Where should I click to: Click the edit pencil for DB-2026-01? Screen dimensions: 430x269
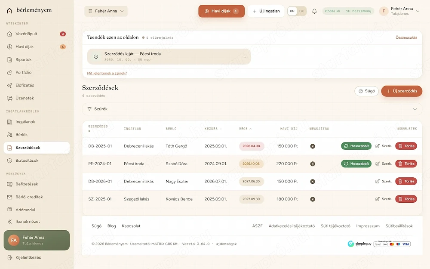(378, 181)
